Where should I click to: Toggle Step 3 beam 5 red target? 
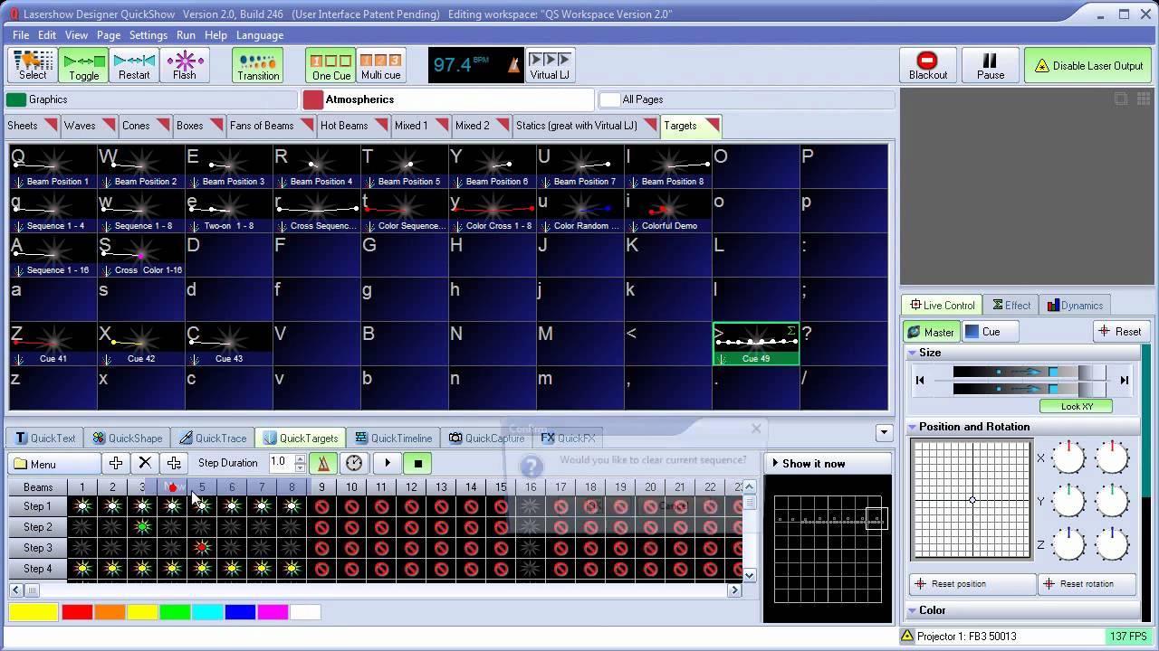tap(202, 548)
